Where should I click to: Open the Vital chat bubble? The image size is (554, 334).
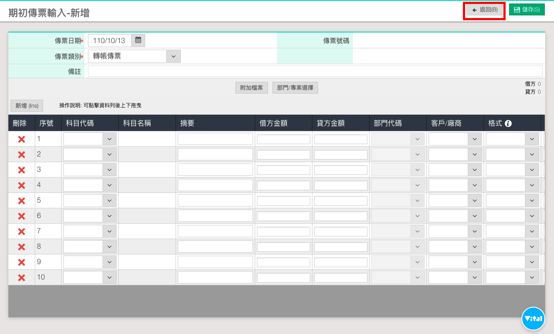[533, 319]
